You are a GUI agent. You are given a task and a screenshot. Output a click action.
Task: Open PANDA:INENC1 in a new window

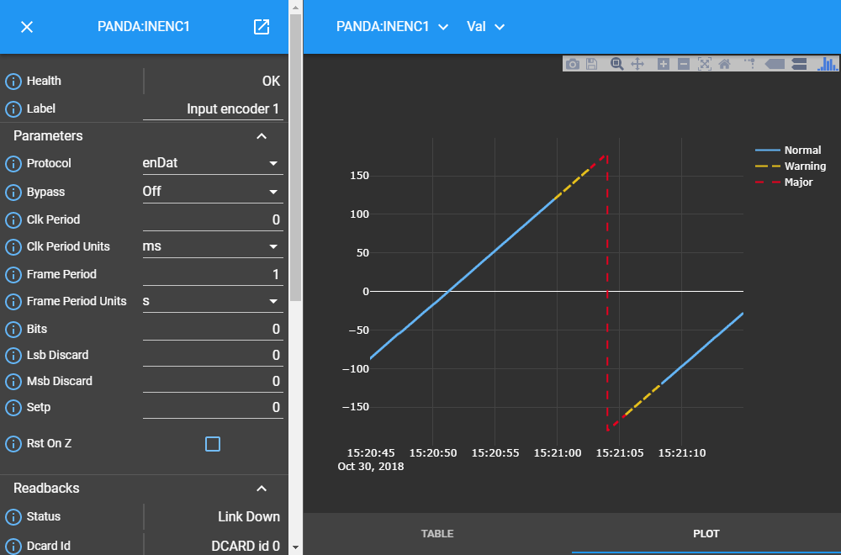click(x=262, y=27)
